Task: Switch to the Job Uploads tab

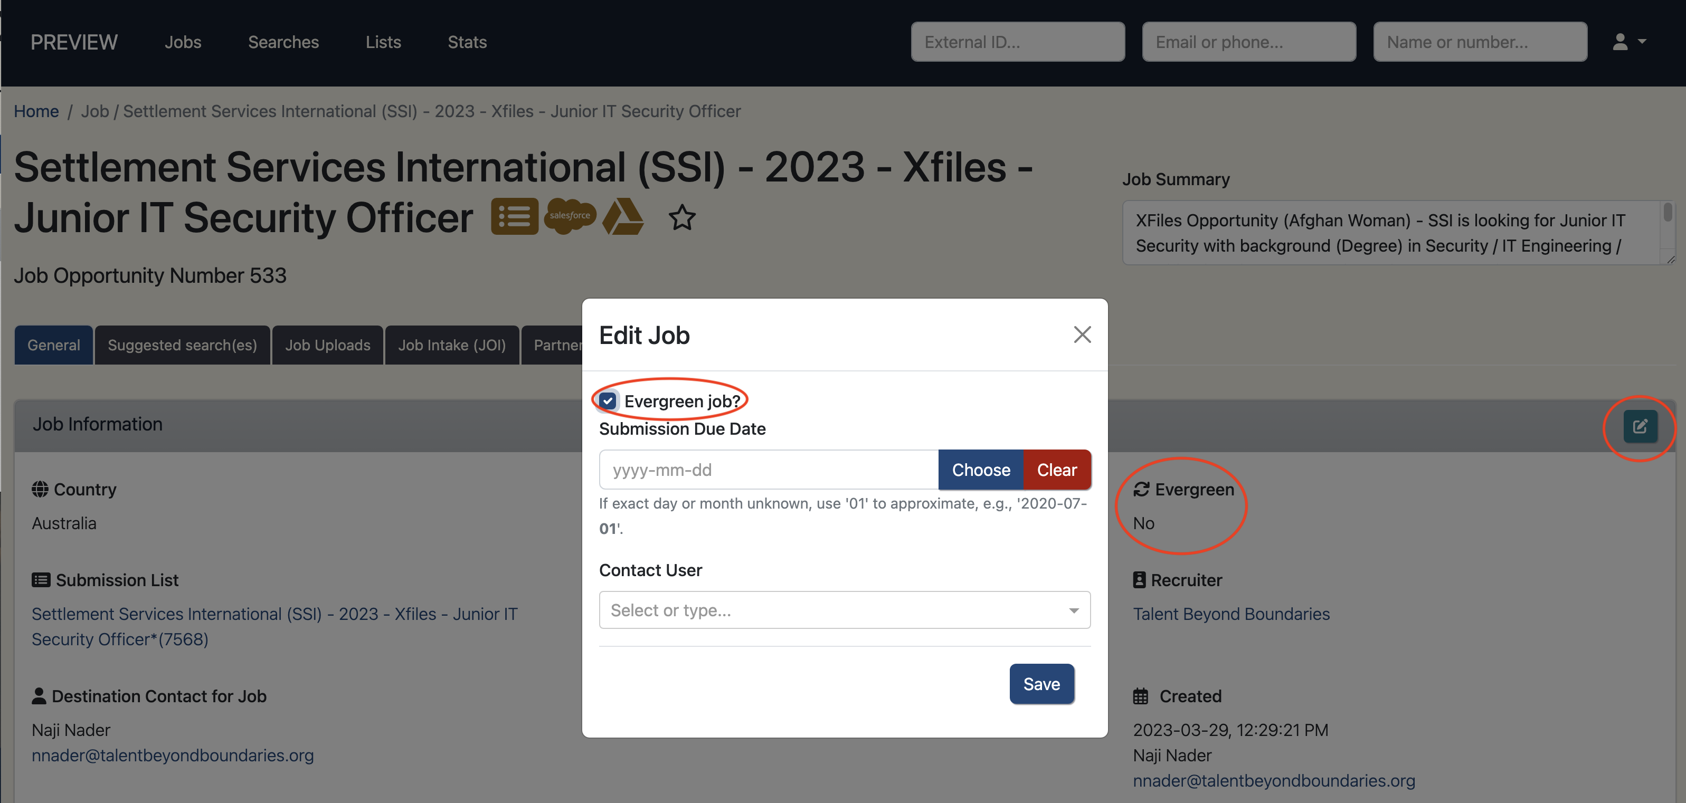Action: tap(327, 345)
